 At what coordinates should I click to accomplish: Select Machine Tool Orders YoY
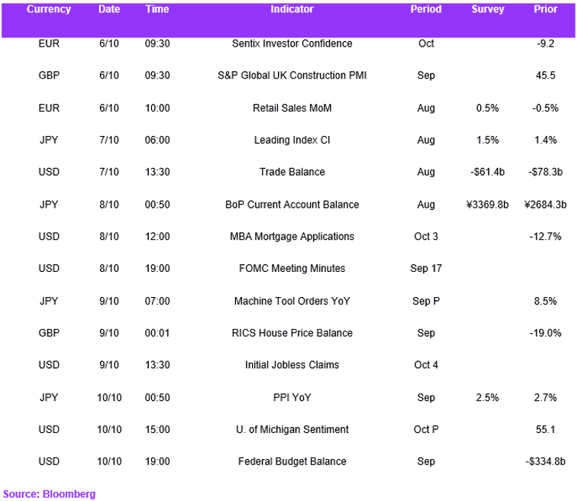292,301
